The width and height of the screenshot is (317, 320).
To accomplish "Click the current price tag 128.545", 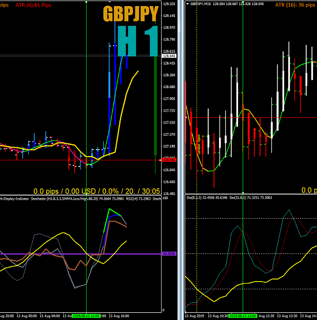I will [x=169, y=56].
